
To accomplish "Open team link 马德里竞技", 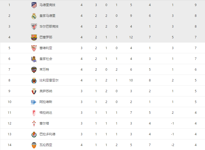I will pyautogui.click(x=47, y=5).
